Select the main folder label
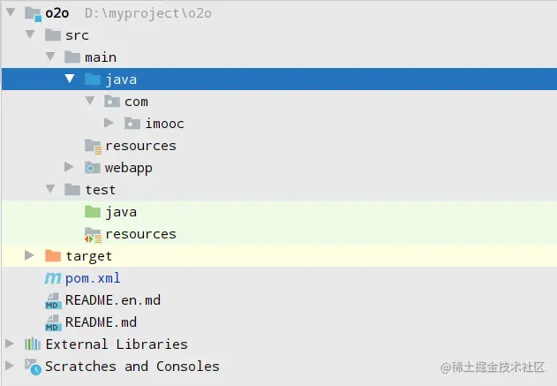This screenshot has height=386, width=557. point(101,57)
